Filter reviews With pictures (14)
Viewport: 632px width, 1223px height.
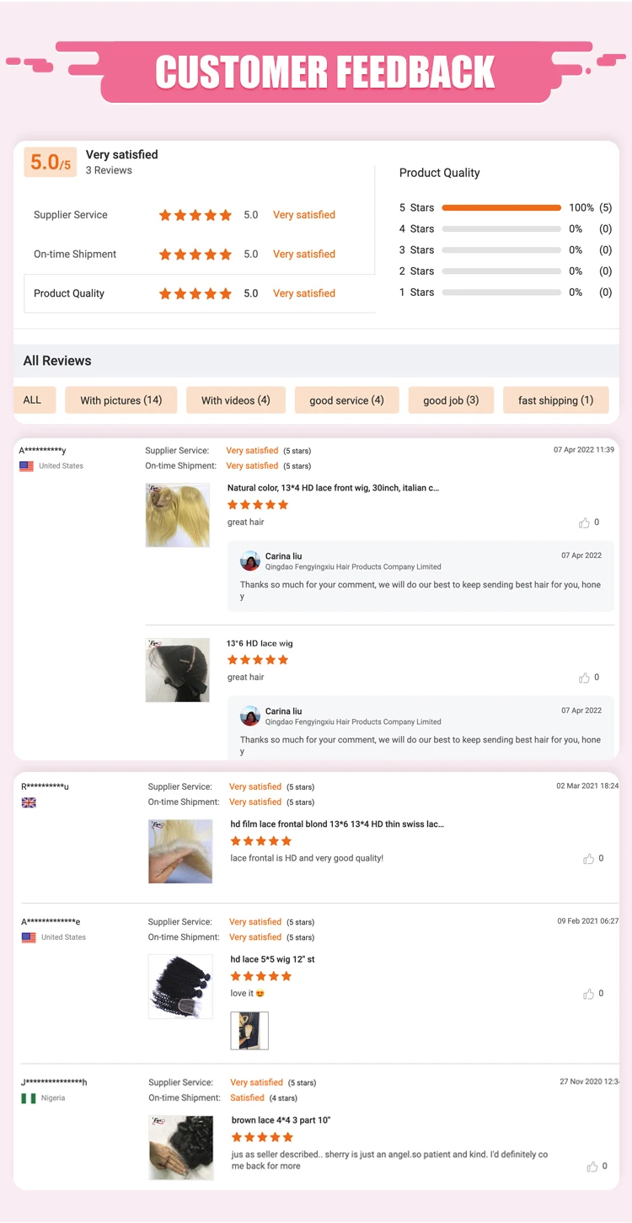(121, 400)
